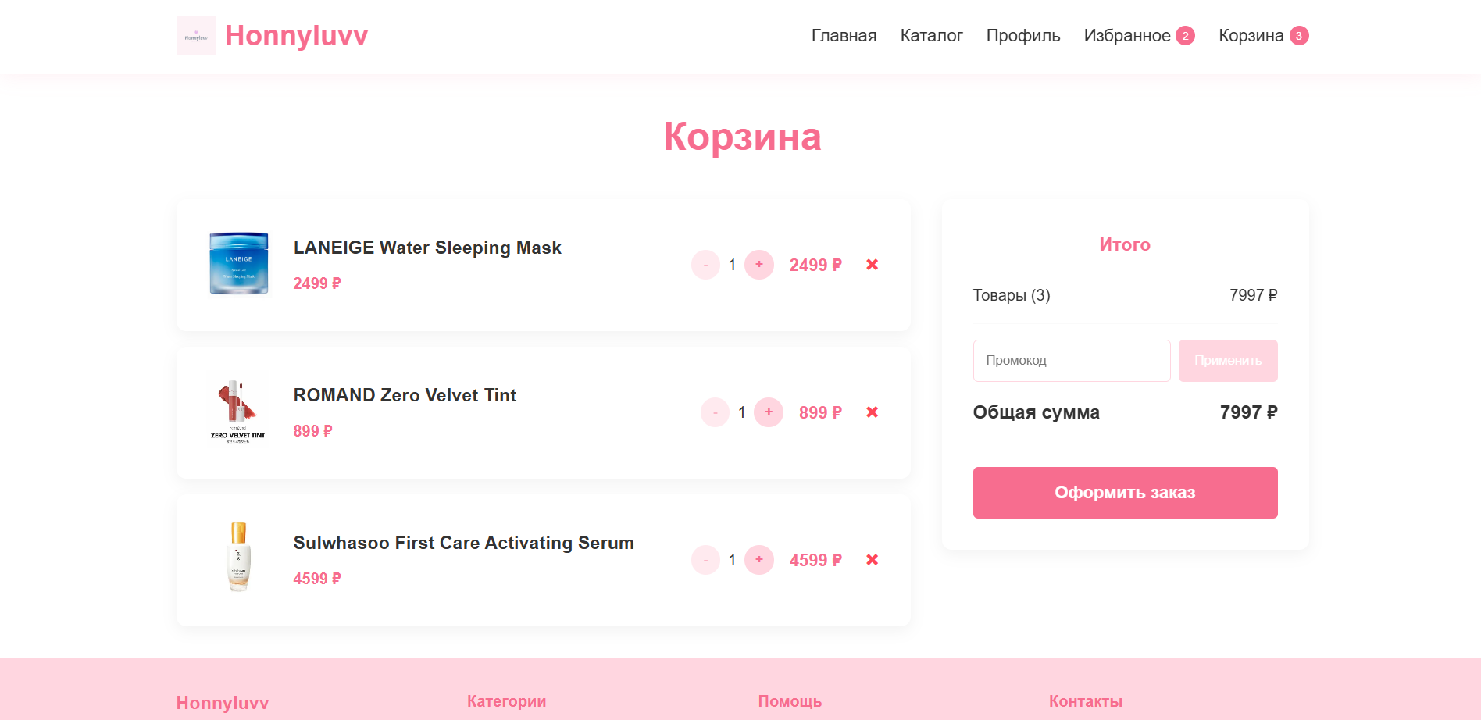Decrease quantity of LANEIGE Water Sleeping Mask
The width and height of the screenshot is (1481, 720).
point(705,265)
